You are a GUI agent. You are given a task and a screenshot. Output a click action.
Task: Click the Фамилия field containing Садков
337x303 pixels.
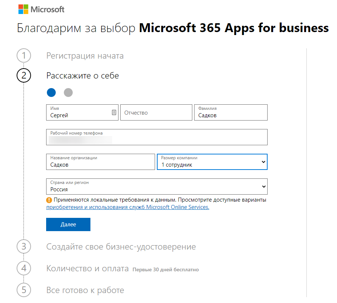(231, 112)
